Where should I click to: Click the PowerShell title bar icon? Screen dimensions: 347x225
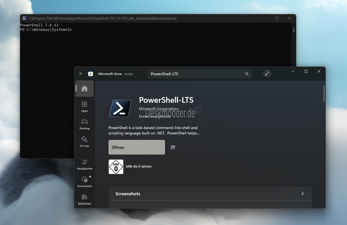click(25, 18)
